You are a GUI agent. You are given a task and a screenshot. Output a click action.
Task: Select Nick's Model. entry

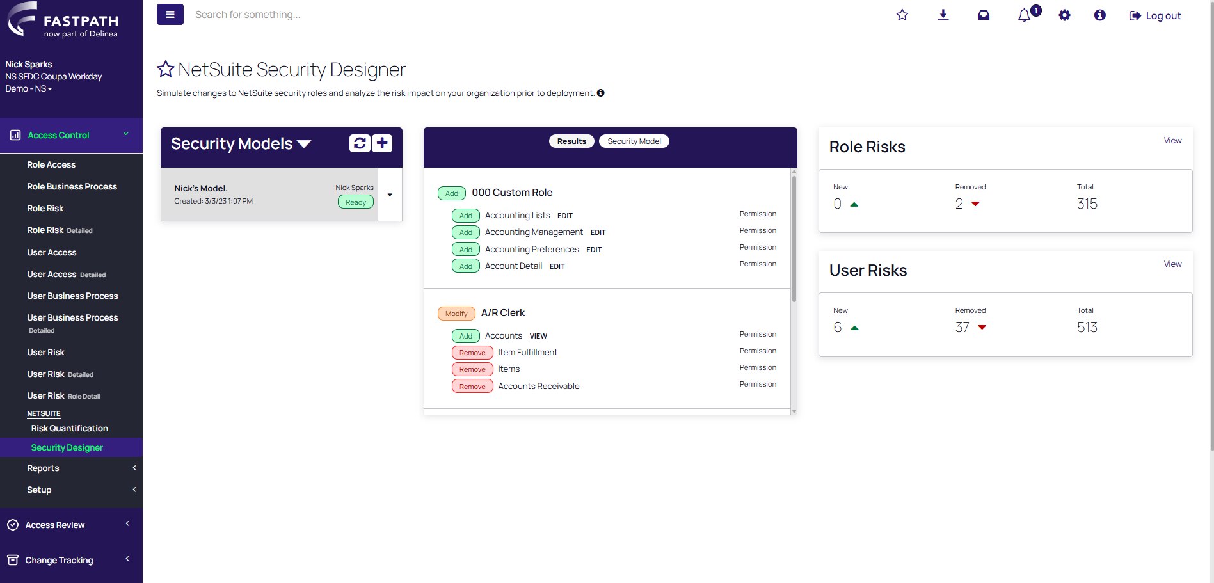pyautogui.click(x=269, y=195)
